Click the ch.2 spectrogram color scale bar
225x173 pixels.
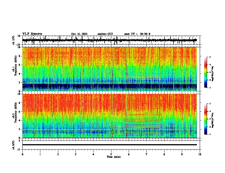tap(206, 119)
